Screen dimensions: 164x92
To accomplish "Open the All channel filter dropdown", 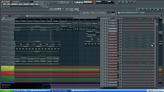I will (109, 88).
